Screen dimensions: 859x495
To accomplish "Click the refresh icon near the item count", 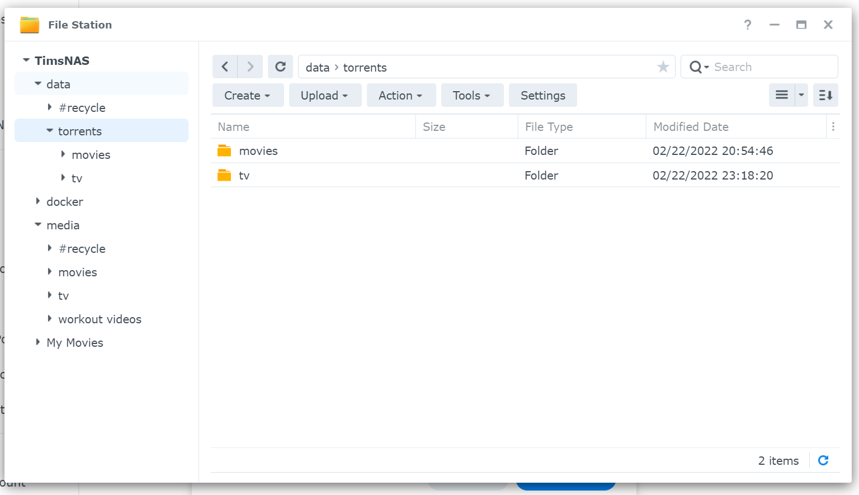I will pos(823,460).
